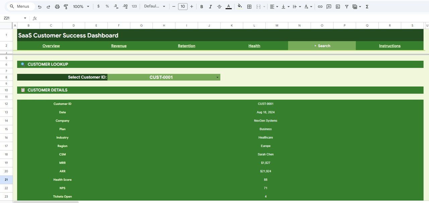Viewport: 429px width, 203px height.
Task: Format selection as currency
Action: (x=98, y=6)
